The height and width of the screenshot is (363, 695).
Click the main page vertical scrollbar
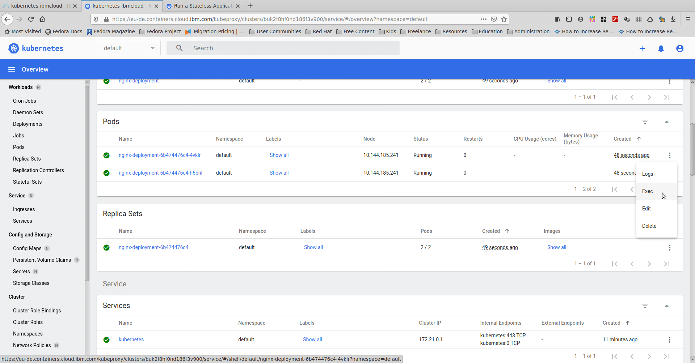[x=692, y=149]
